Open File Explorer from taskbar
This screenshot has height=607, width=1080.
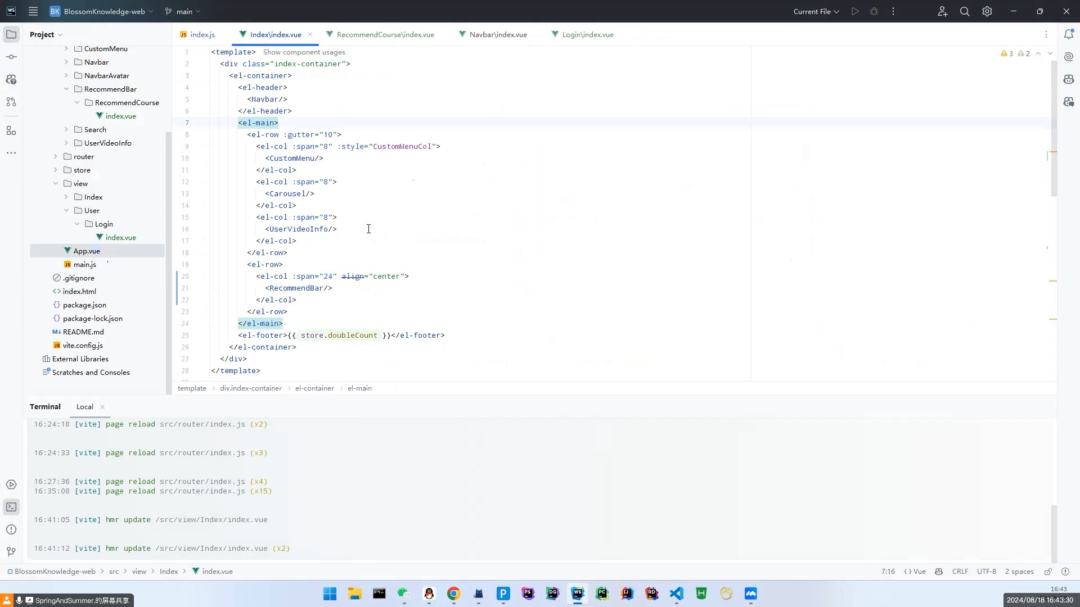(x=354, y=594)
